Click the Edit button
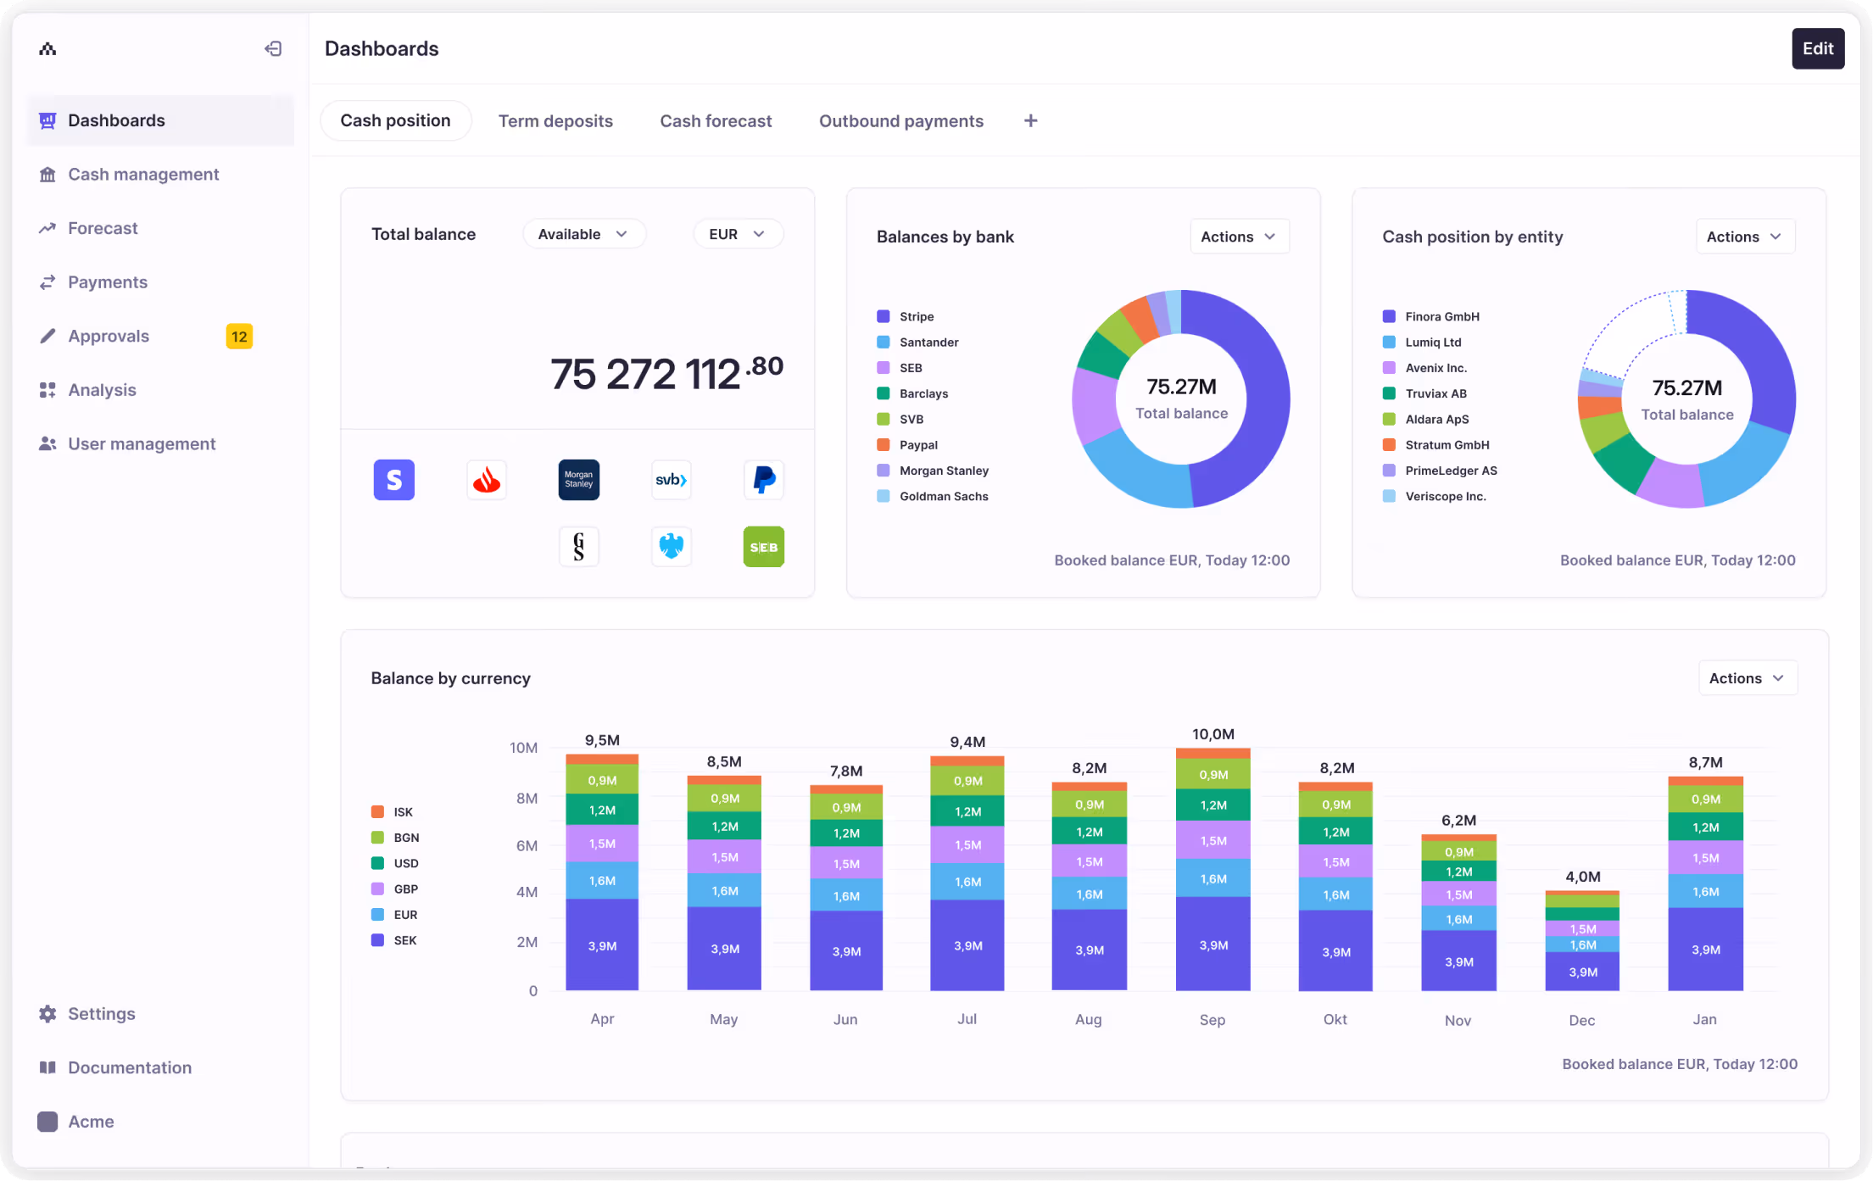Screen dimensions: 1873x1181 click(1817, 48)
